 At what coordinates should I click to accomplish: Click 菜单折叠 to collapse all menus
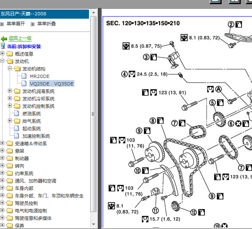pyautogui.click(x=47, y=24)
